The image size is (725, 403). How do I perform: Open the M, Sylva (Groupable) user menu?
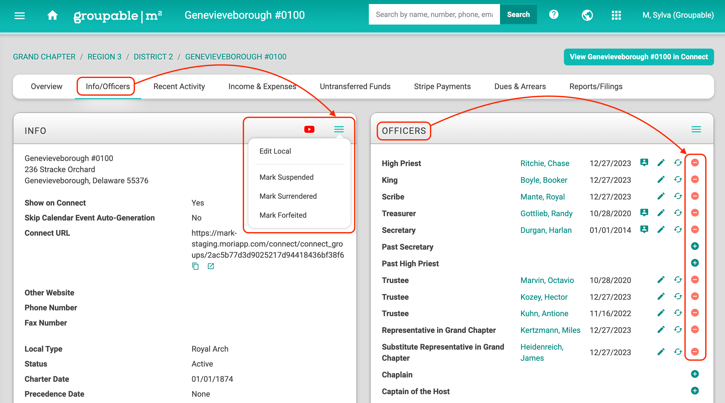(678, 15)
